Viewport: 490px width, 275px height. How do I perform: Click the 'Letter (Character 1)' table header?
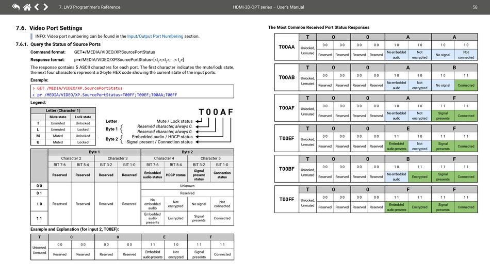tap(63, 110)
